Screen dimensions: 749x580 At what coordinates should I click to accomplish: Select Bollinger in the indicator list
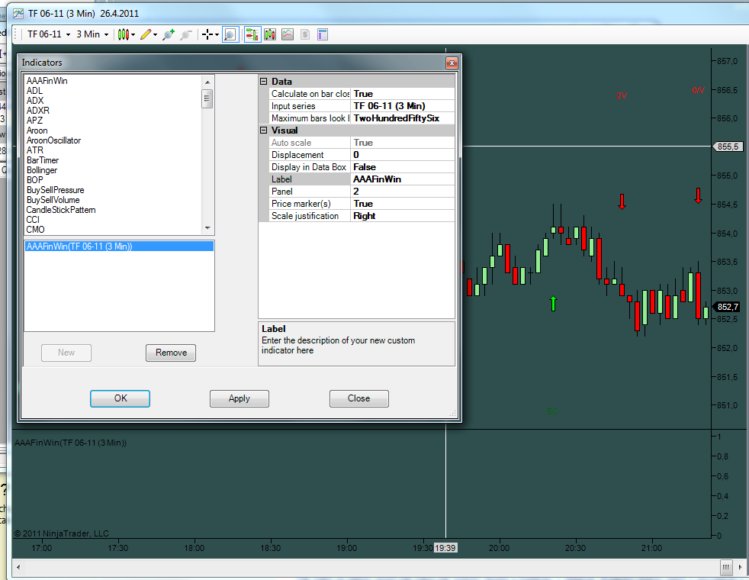[41, 170]
